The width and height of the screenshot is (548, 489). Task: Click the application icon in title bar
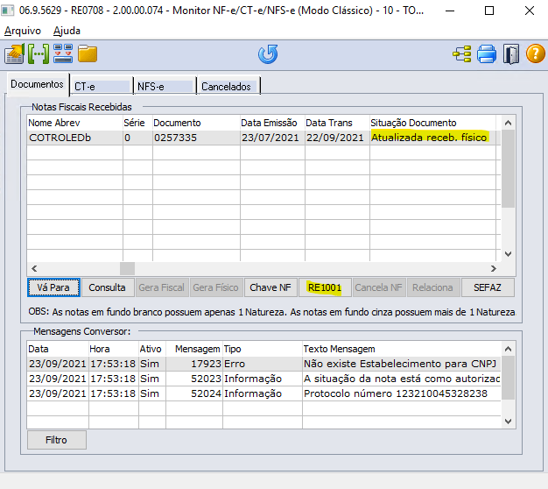click(8, 11)
